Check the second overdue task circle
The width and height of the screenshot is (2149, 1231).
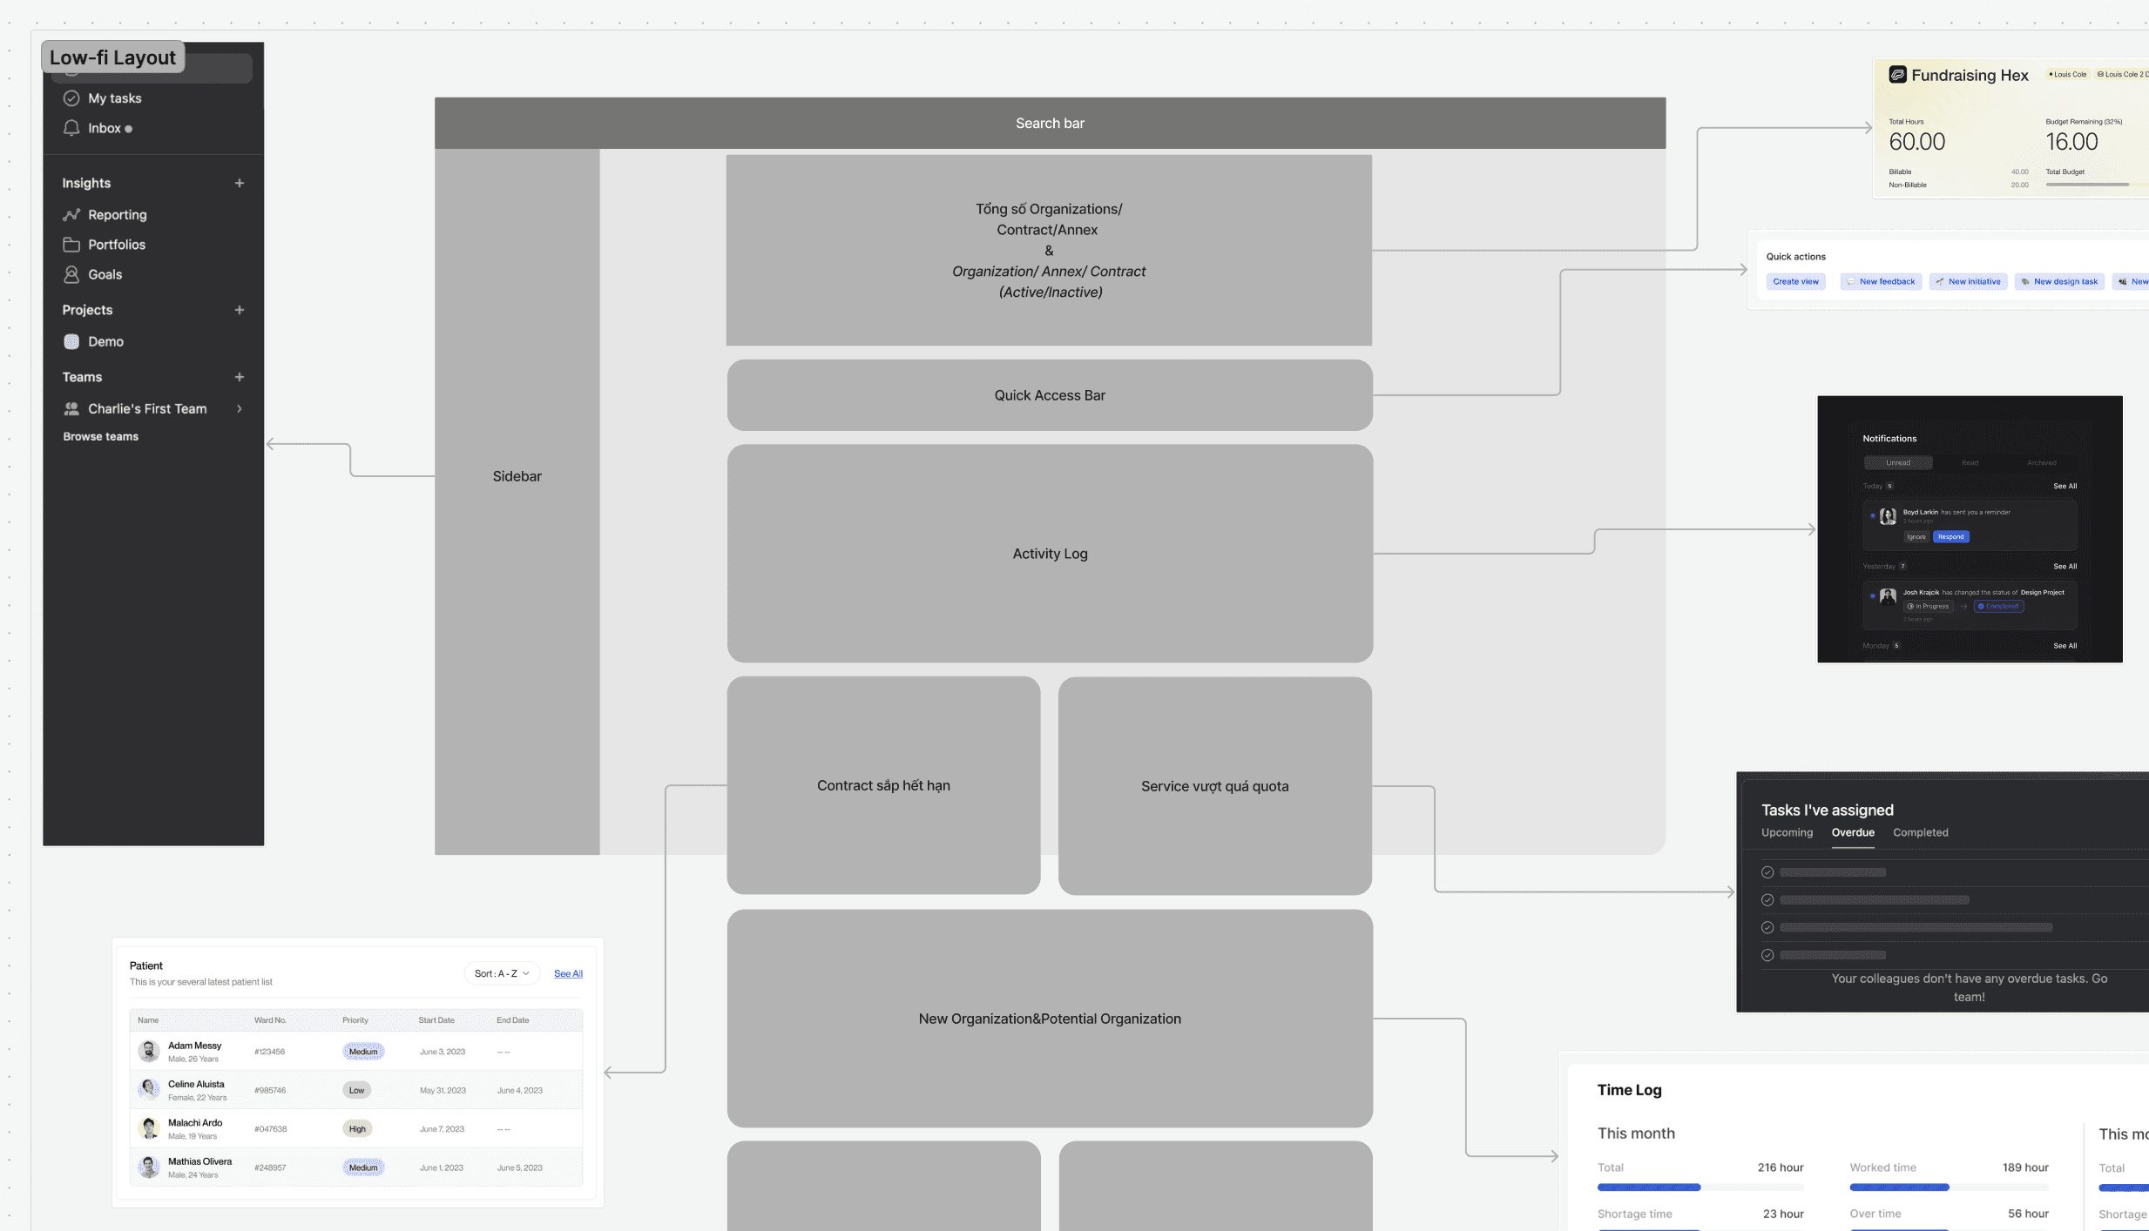click(1767, 900)
